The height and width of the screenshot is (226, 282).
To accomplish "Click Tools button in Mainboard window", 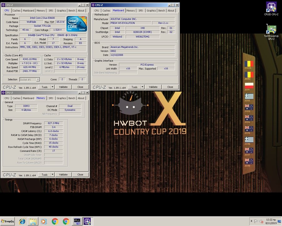I will [134, 87].
